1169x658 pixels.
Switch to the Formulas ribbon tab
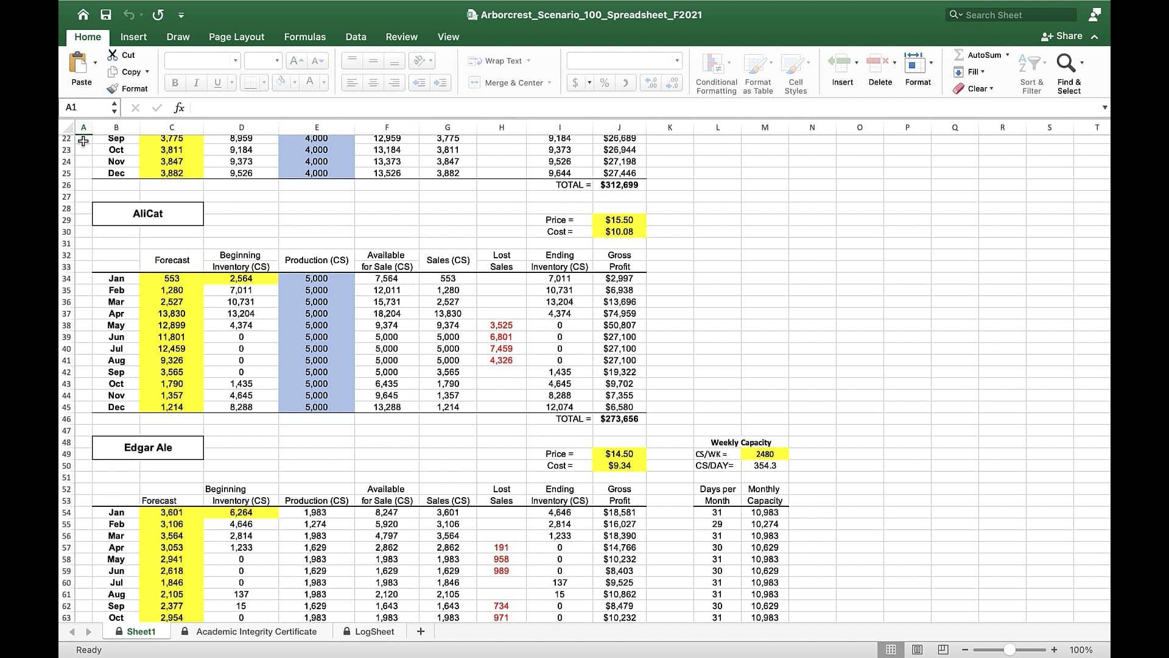pos(305,37)
